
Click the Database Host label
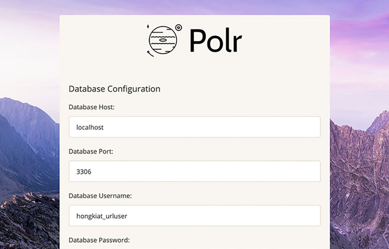tap(91, 107)
